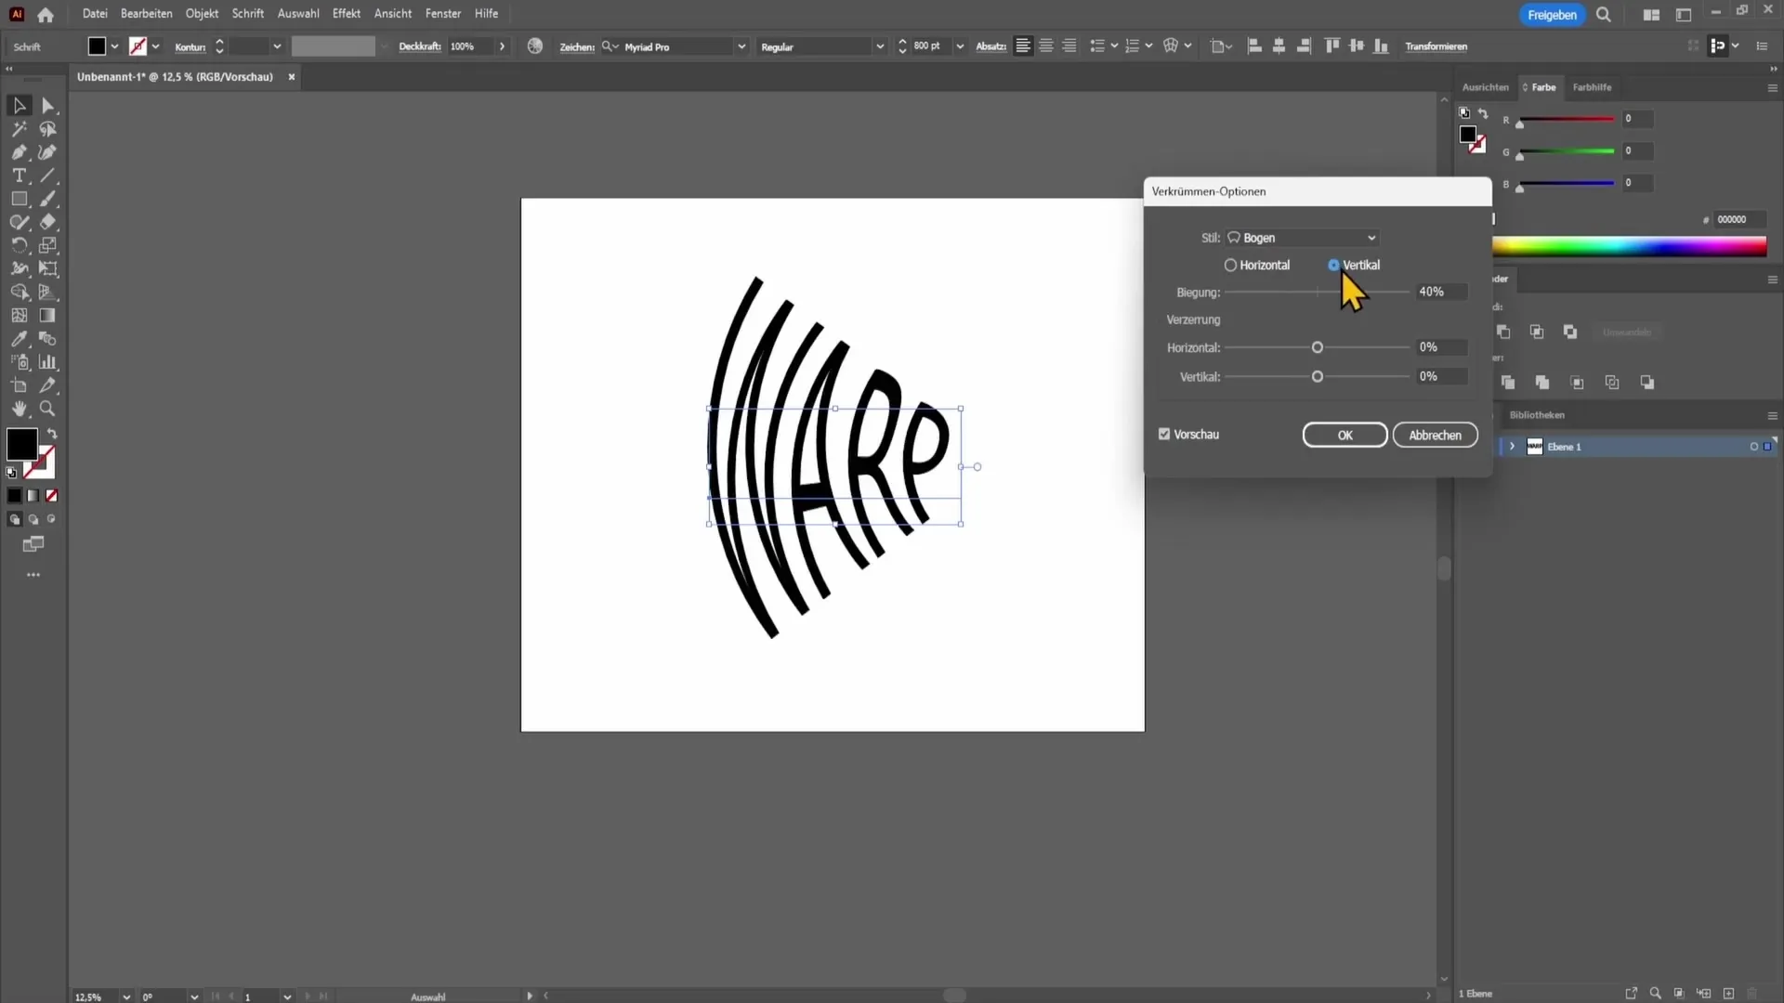Select the Type tool
Image resolution: width=1784 pixels, height=1003 pixels.
coord(19,176)
